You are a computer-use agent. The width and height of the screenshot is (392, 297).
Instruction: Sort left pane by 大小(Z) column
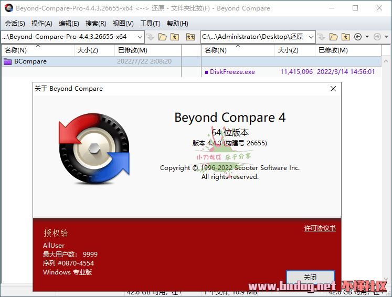94,50
